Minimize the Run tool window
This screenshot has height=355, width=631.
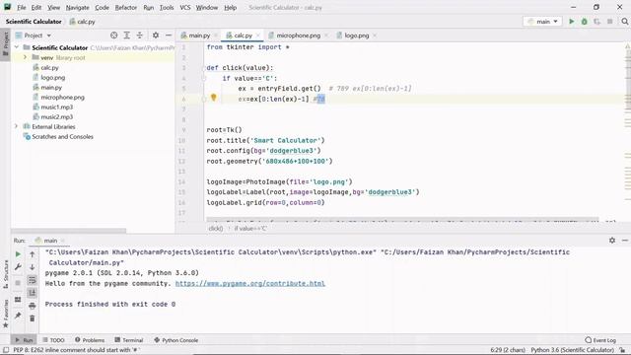(x=625, y=241)
